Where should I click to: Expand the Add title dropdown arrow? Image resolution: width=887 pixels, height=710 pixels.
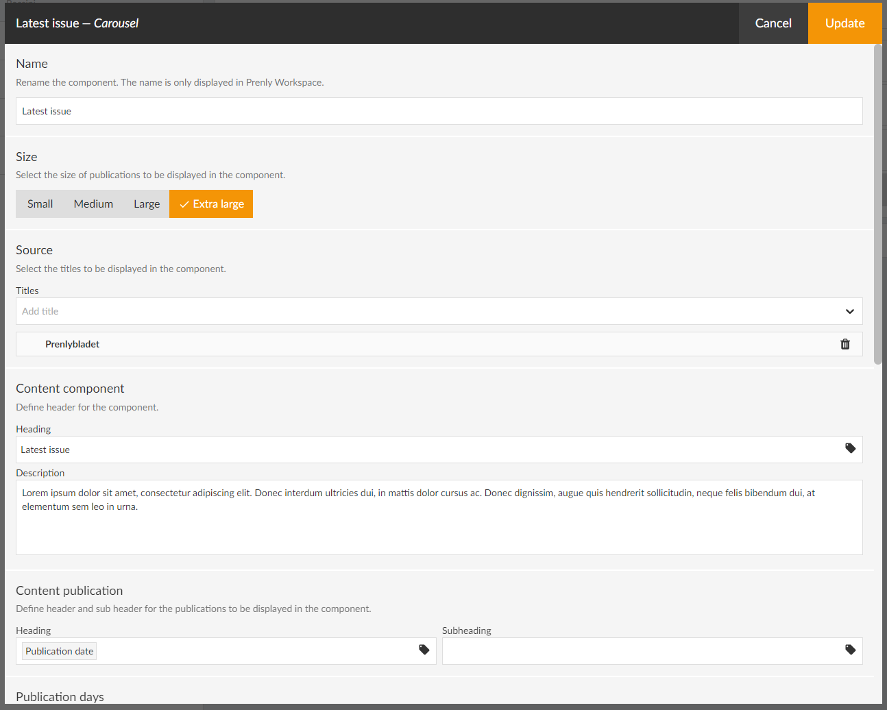pyautogui.click(x=849, y=311)
